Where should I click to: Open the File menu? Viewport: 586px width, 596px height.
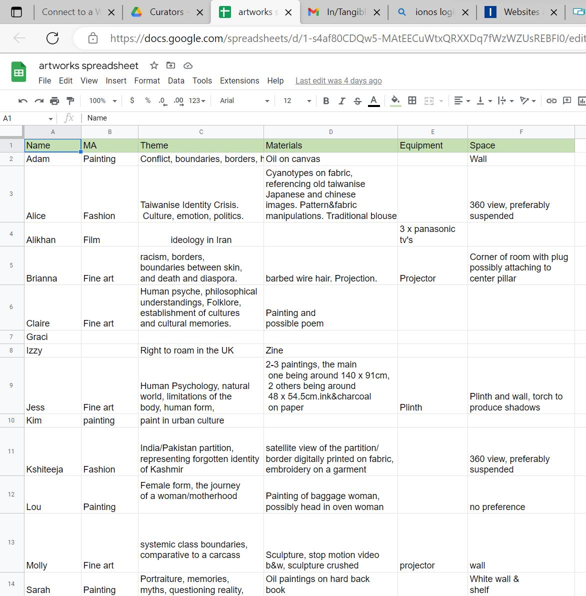[44, 80]
